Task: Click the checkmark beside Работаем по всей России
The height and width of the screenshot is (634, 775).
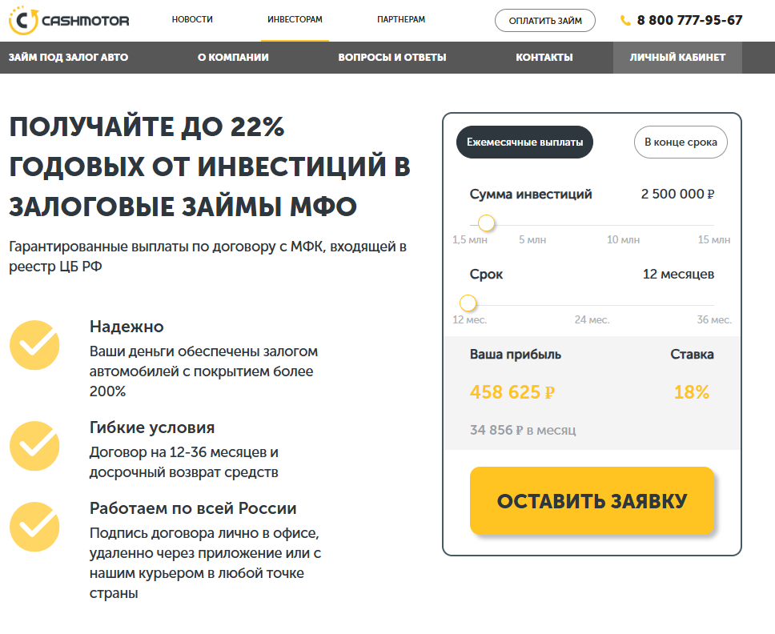Action: click(x=34, y=527)
